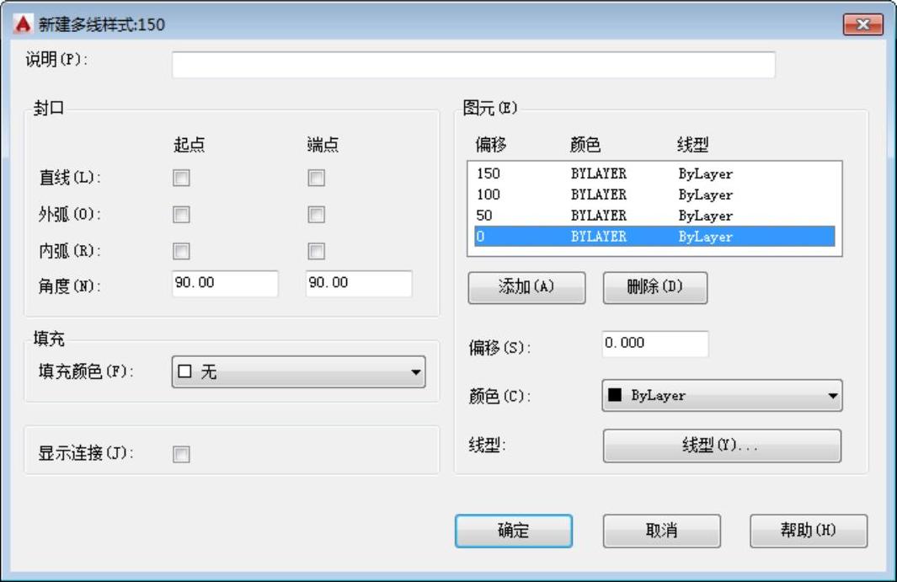The height and width of the screenshot is (582, 897).
Task: Close the 新建多线样式 dialog
Action: (x=862, y=24)
